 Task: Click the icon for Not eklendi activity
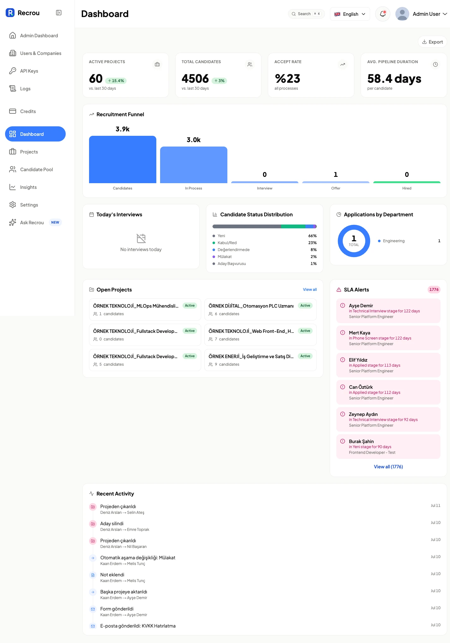tap(93, 575)
